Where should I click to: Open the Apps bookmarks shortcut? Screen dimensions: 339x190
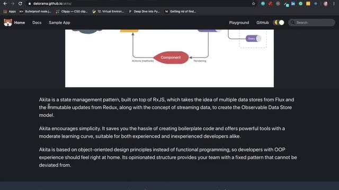(x=10, y=12)
